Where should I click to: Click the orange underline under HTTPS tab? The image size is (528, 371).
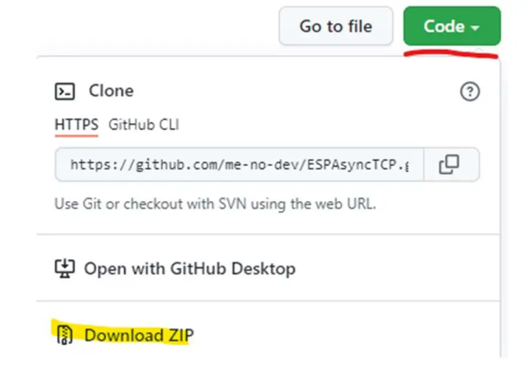coord(76,135)
